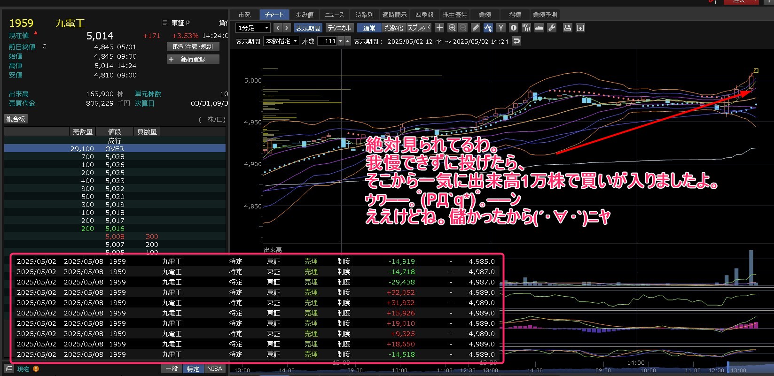Open the 1分足 timeframe dropdown
Screen dimensions: 774x376
(253, 28)
